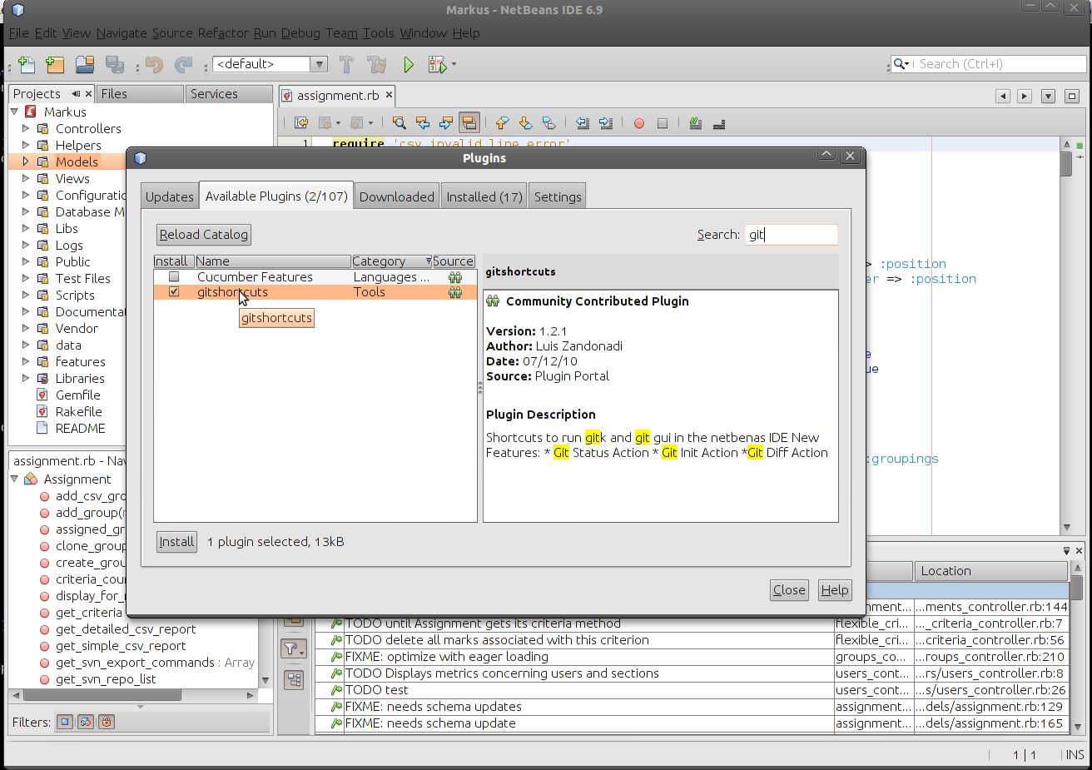Click the plugin Search input field
The height and width of the screenshot is (770, 1092).
[x=792, y=235]
